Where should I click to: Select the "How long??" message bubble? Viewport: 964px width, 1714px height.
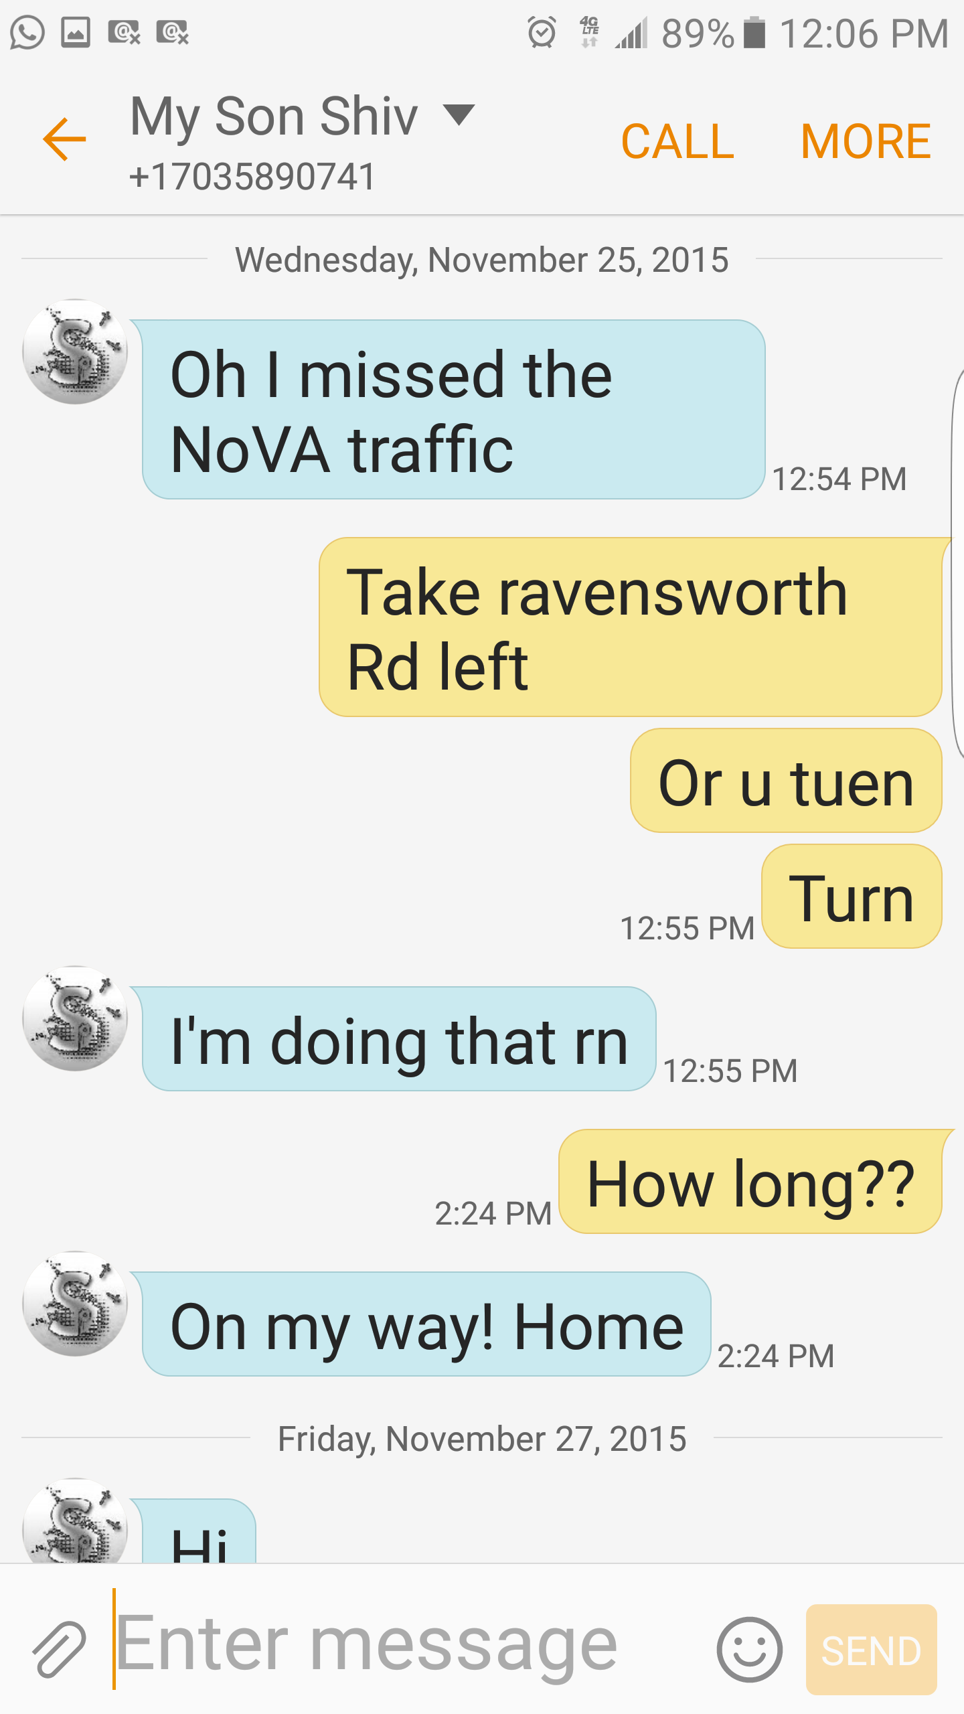point(750,1182)
